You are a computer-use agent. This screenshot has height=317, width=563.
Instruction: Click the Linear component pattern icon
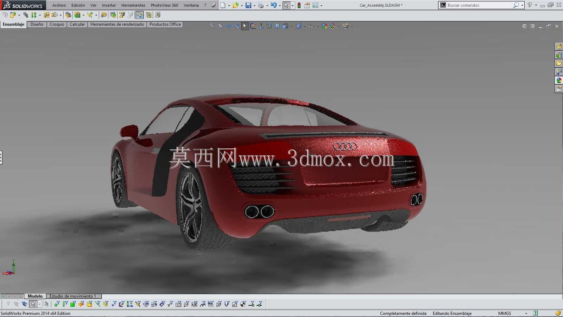point(34,15)
